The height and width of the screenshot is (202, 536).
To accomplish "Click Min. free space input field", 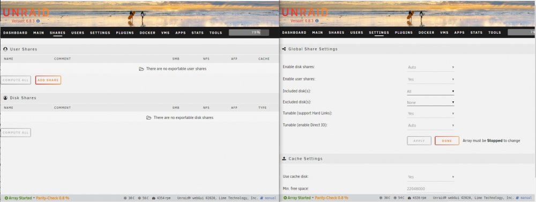I will point(431,189).
